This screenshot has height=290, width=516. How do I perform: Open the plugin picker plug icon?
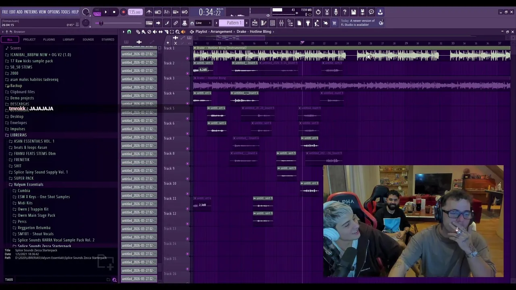308,23
